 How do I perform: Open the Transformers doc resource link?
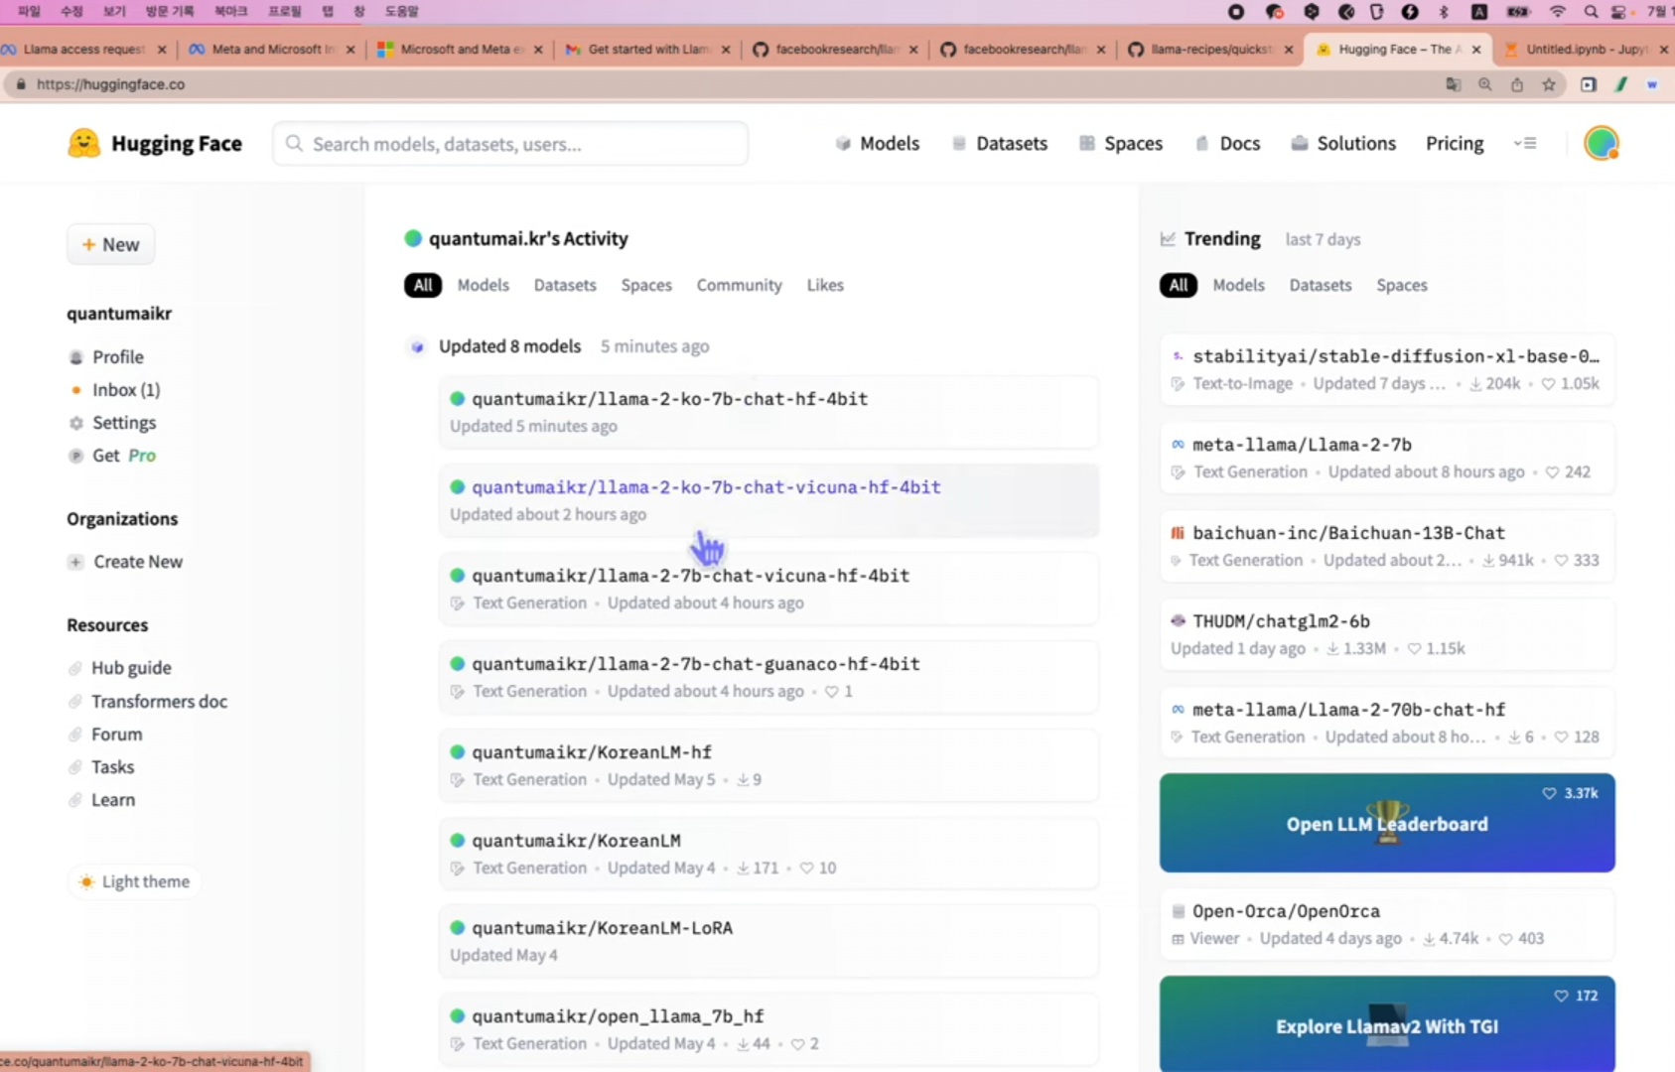pos(148,702)
